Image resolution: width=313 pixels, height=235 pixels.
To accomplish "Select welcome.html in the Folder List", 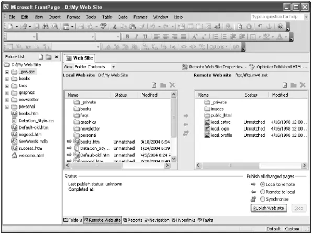I will tap(31, 156).
